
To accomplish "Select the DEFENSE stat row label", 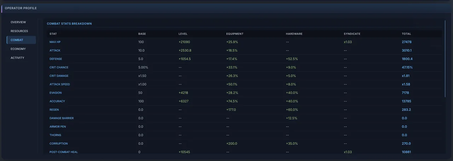I will pyautogui.click(x=56, y=59).
